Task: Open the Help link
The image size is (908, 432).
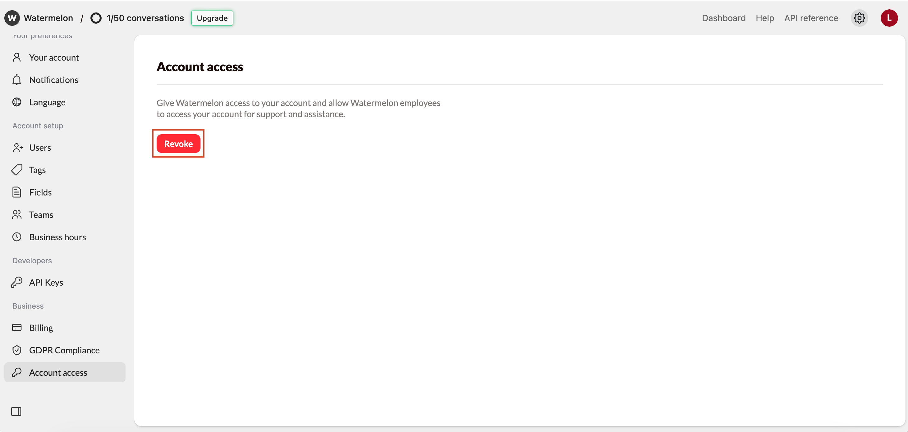Action: [765, 18]
